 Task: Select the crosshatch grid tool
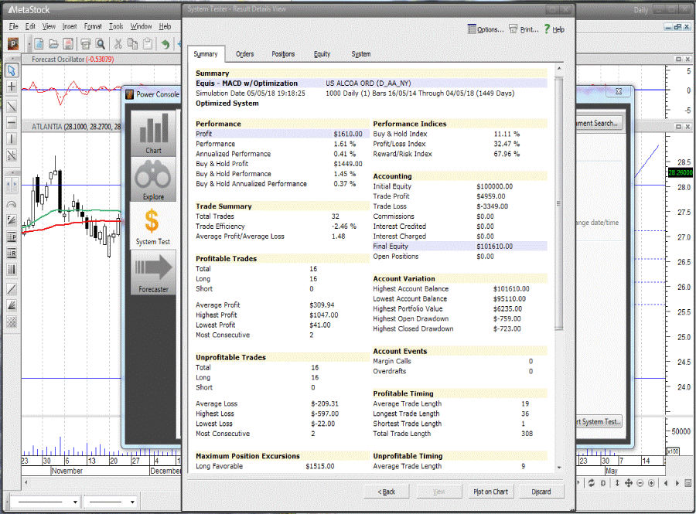point(12,322)
